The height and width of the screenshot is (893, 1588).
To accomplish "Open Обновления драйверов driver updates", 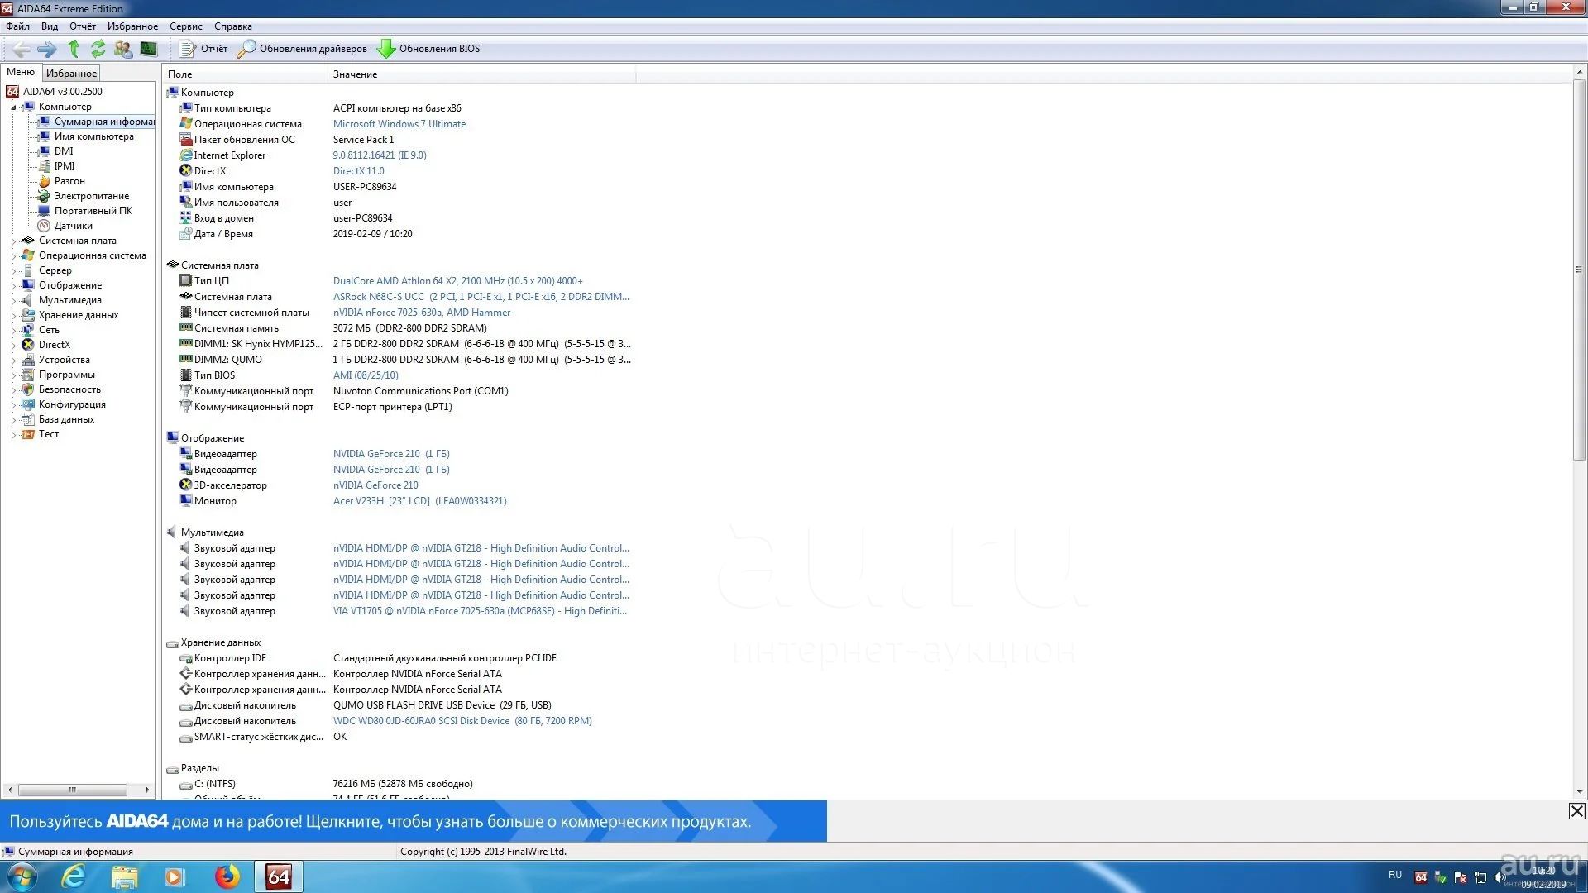I will [302, 49].
